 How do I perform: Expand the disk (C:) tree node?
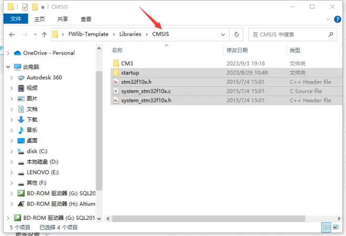(12, 151)
